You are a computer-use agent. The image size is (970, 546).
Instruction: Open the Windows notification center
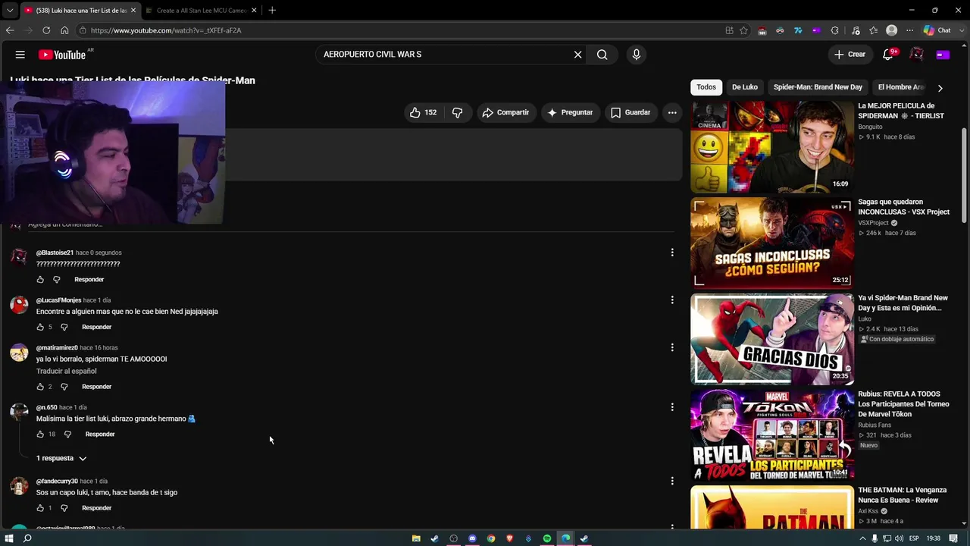pos(954,538)
